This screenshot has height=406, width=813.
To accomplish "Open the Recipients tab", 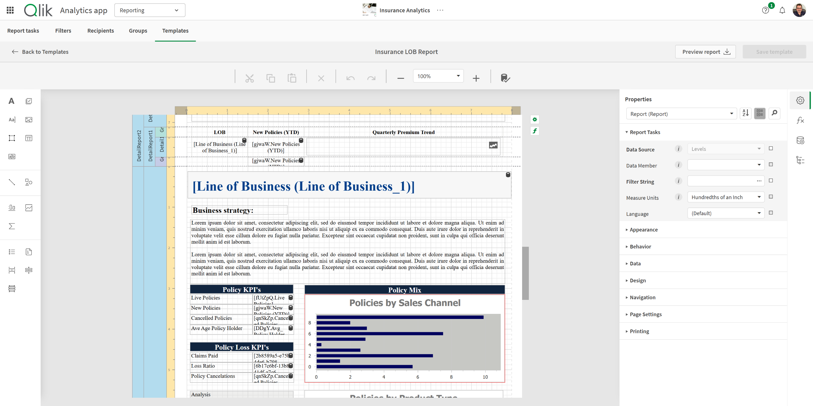I will (100, 30).
